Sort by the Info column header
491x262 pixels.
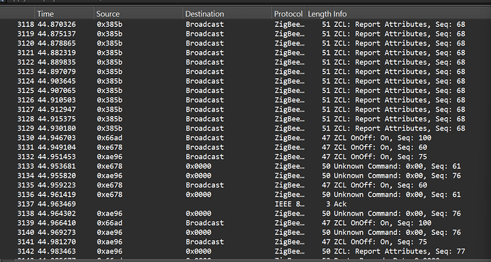coord(411,13)
